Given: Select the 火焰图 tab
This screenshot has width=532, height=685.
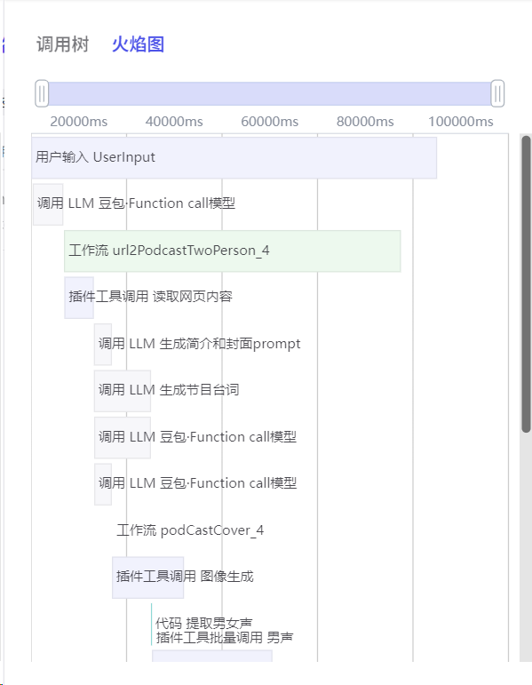Looking at the screenshot, I should click(x=138, y=44).
